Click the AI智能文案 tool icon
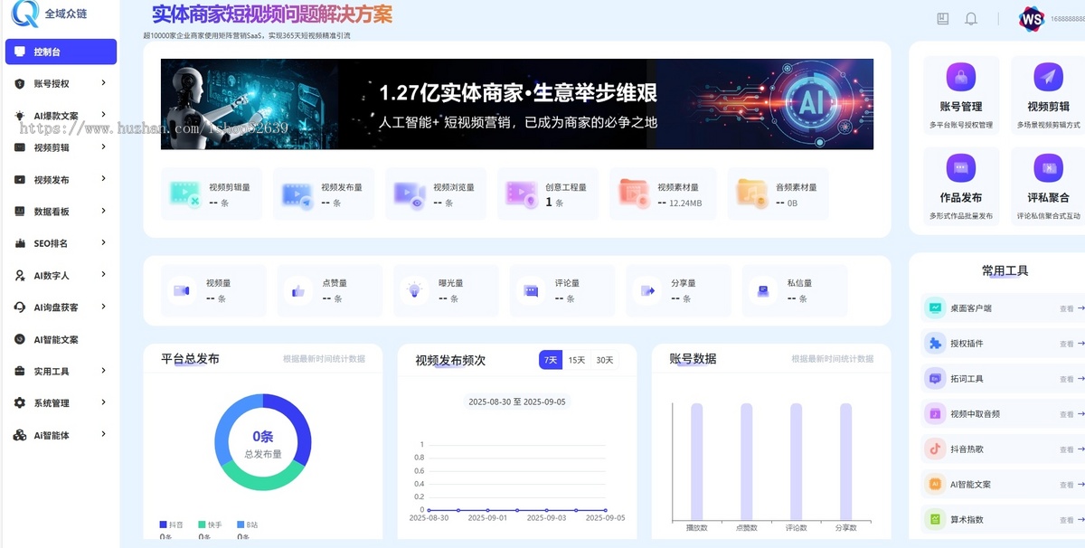 [934, 485]
